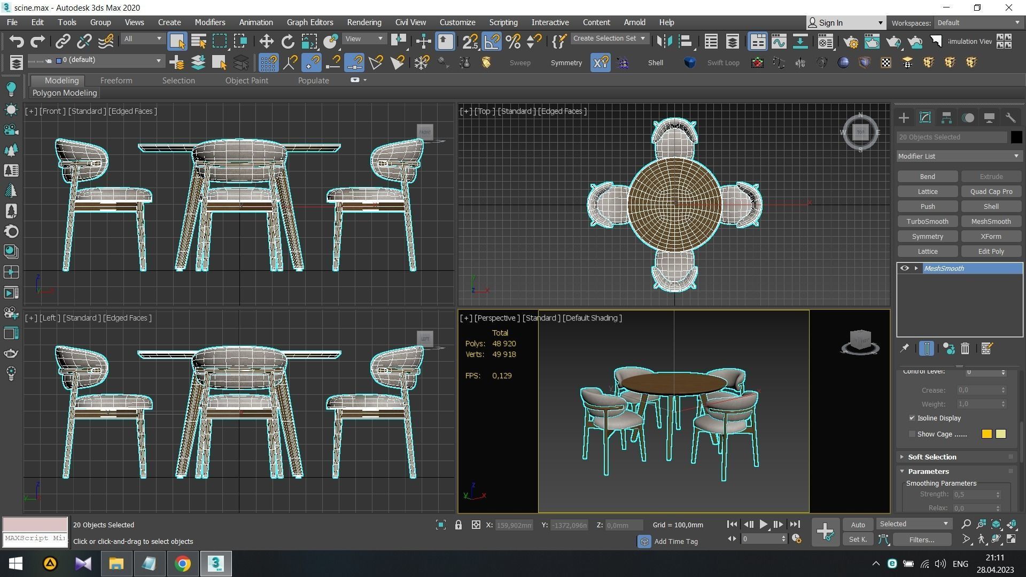Open the Arnold menu
Viewport: 1026px width, 577px height.
click(634, 22)
